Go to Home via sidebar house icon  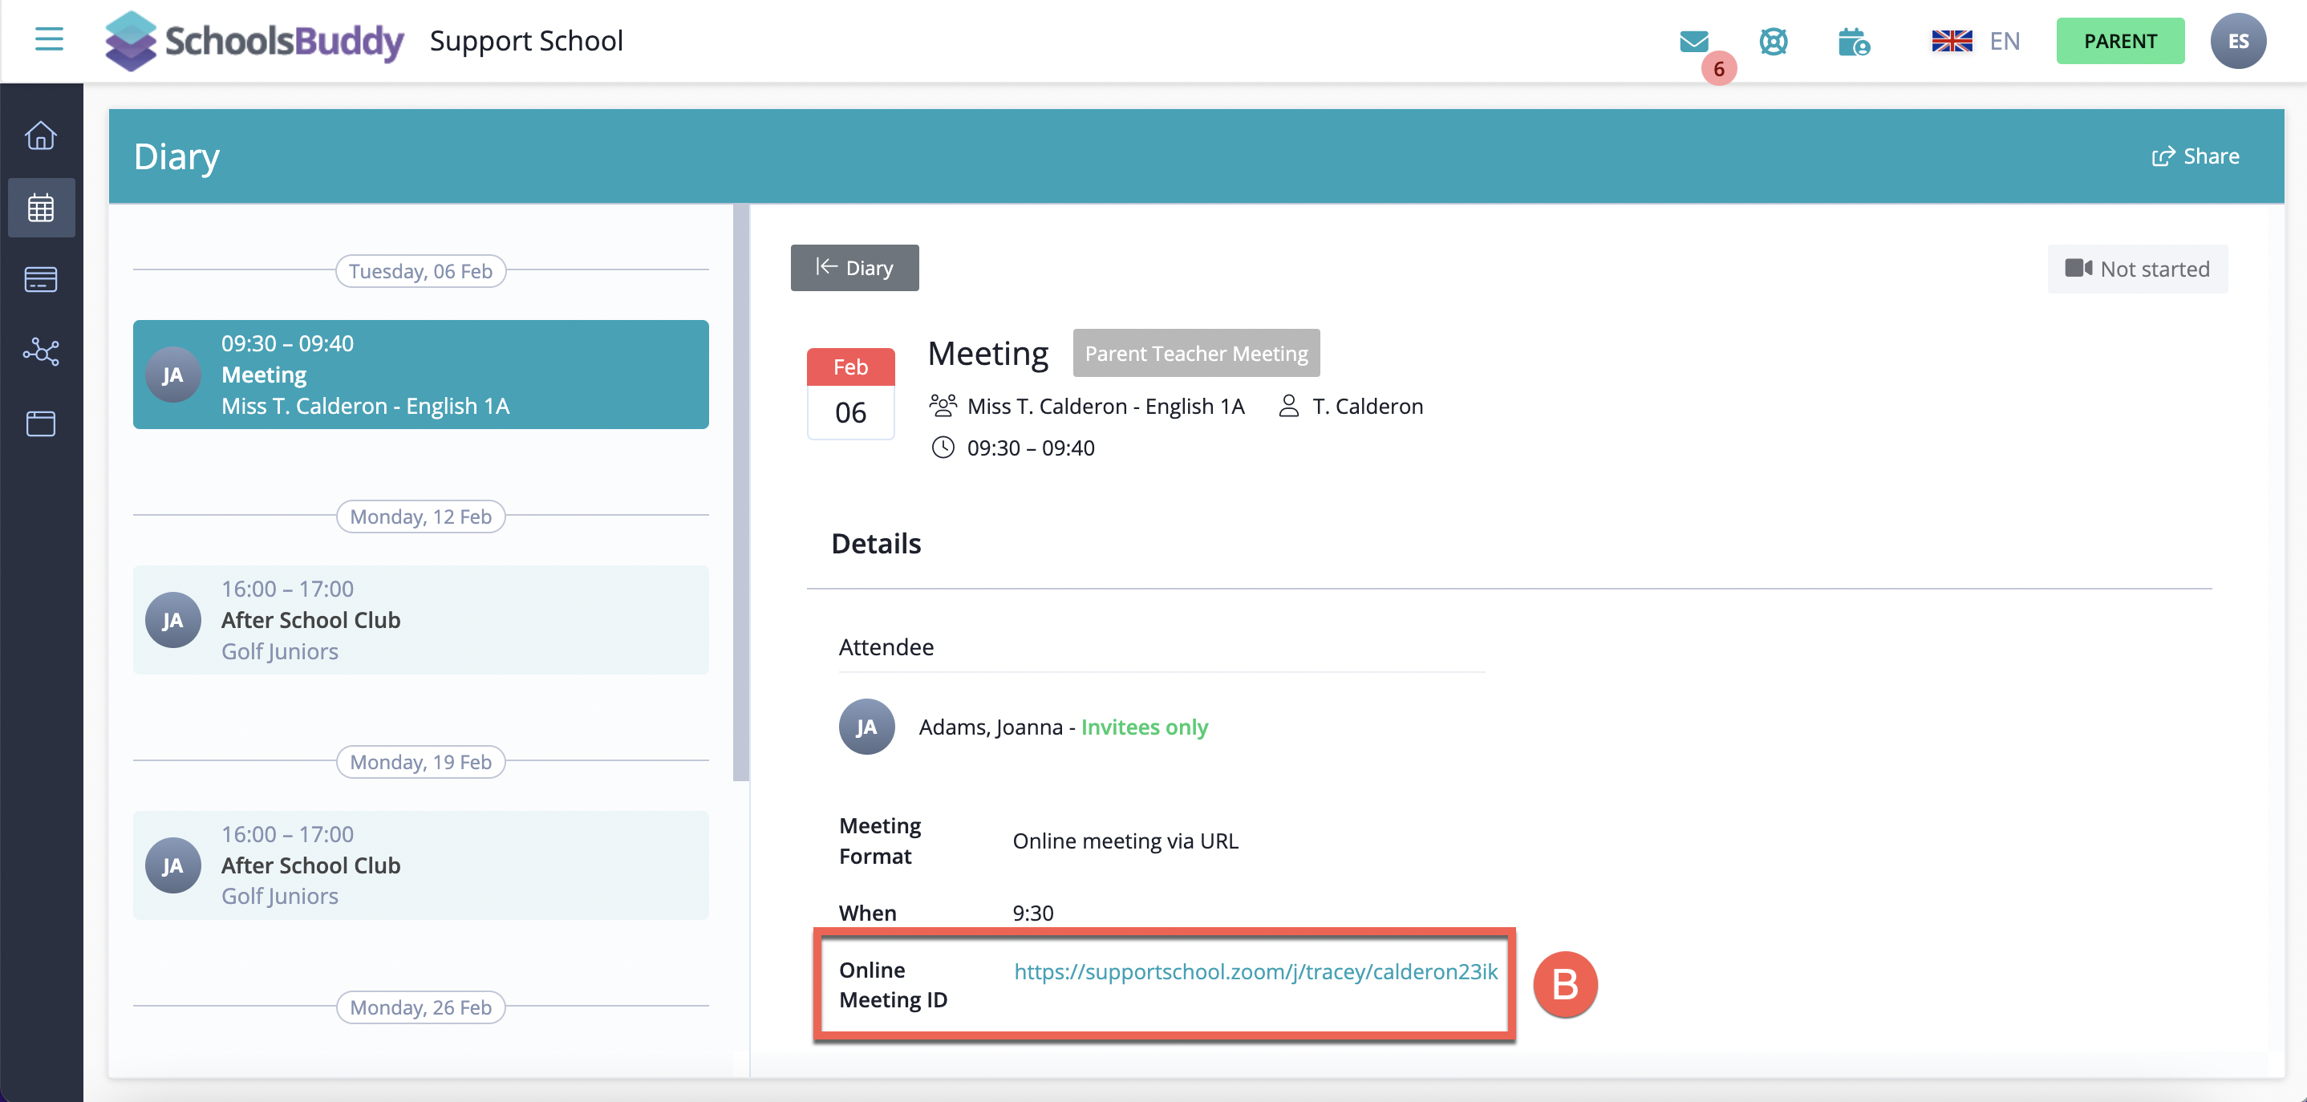tap(41, 136)
